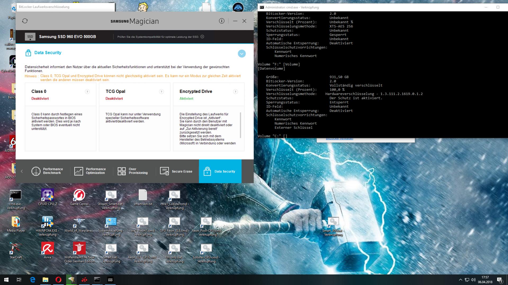508x285 pixels.
Task: Dismiss the system compatibility notice
Action: (x=202, y=37)
